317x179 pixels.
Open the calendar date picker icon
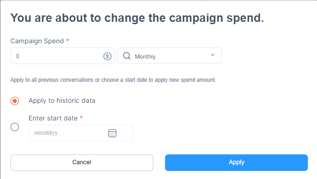click(x=112, y=133)
